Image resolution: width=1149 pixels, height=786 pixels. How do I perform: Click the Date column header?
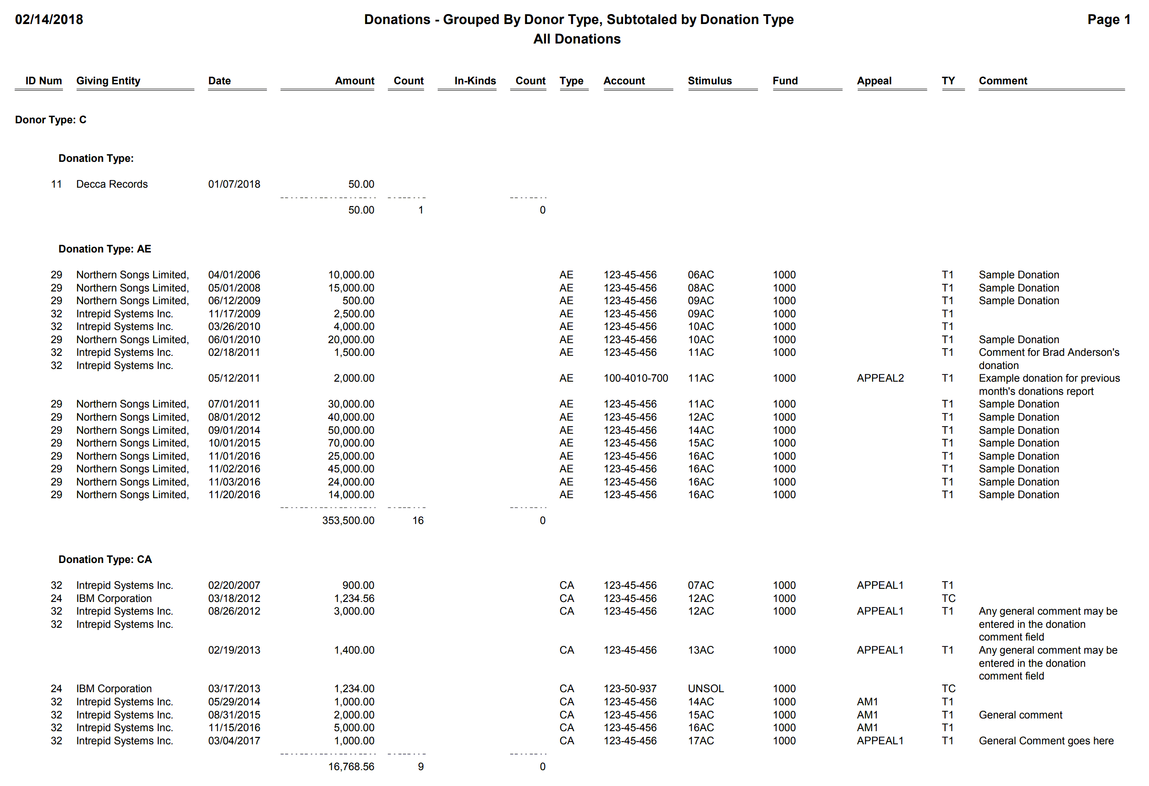pos(220,81)
